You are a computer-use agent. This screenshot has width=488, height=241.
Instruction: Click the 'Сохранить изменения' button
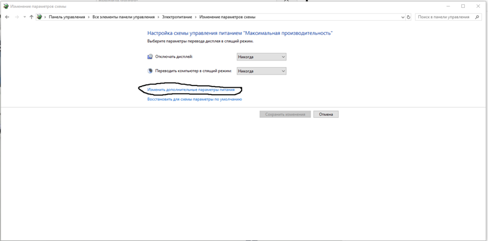[285, 114]
